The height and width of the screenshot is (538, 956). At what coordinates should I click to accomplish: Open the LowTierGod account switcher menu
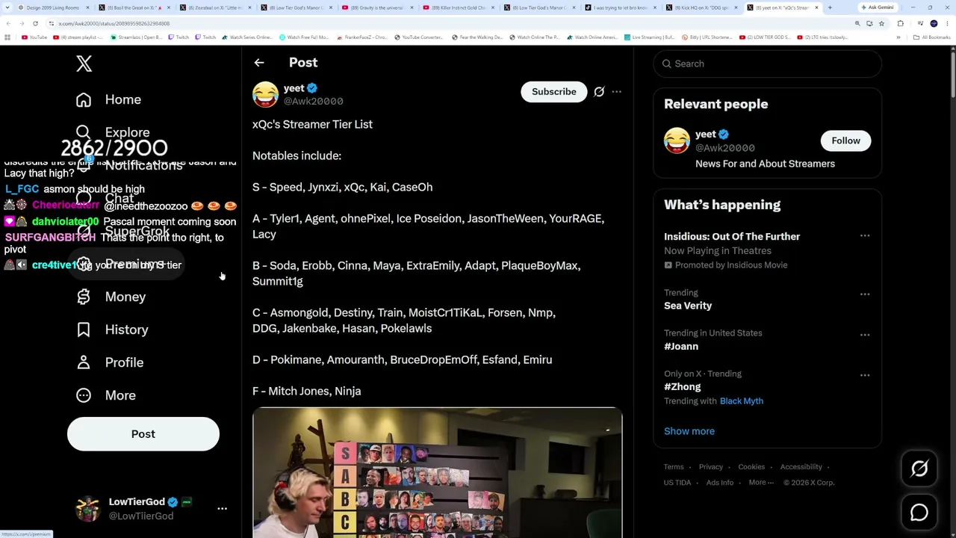tap(222, 509)
